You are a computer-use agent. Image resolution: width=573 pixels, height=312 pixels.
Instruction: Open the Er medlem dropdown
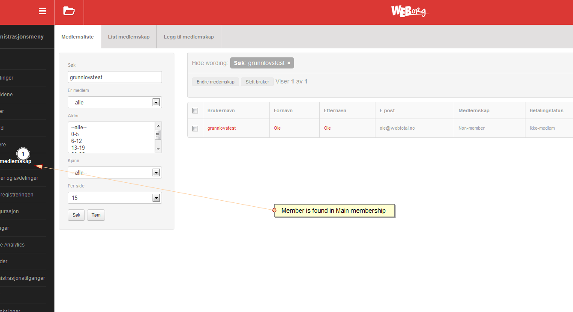[x=115, y=102]
